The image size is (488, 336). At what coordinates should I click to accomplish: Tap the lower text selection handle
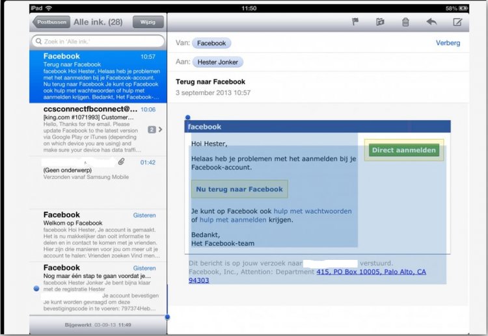(x=167, y=317)
